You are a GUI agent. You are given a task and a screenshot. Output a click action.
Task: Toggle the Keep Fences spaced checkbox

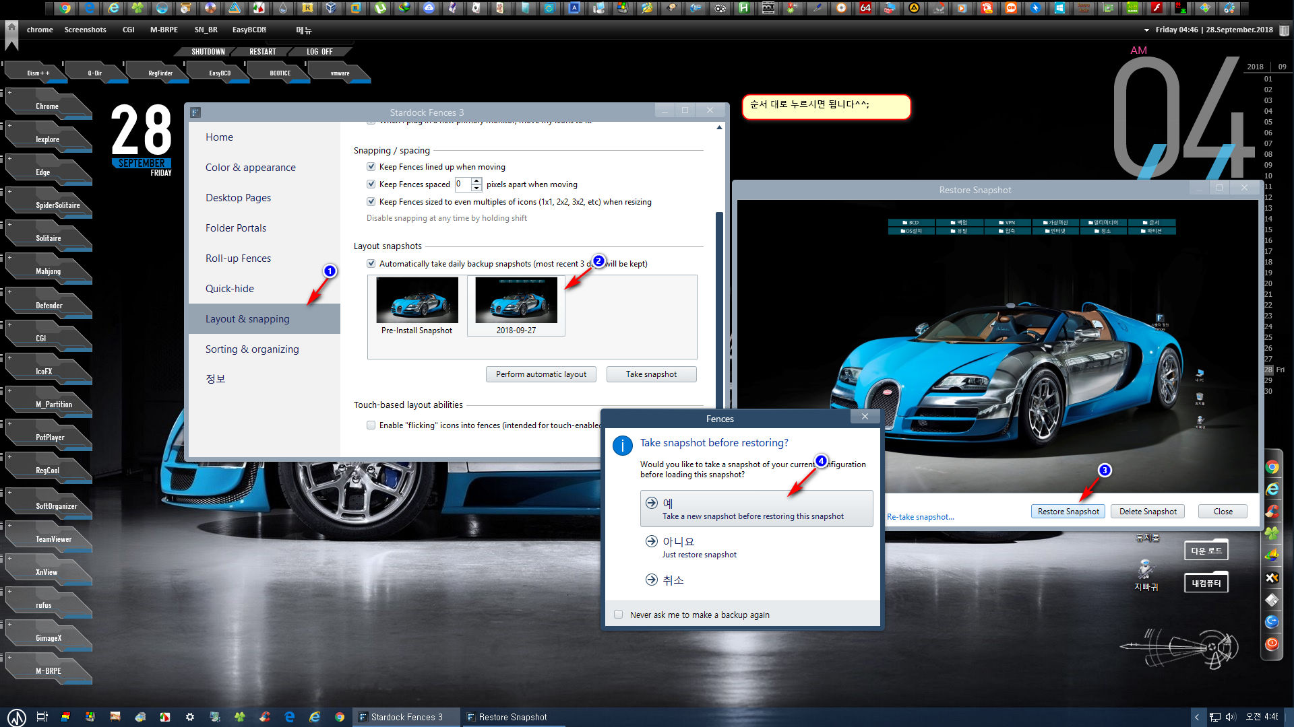click(x=371, y=184)
